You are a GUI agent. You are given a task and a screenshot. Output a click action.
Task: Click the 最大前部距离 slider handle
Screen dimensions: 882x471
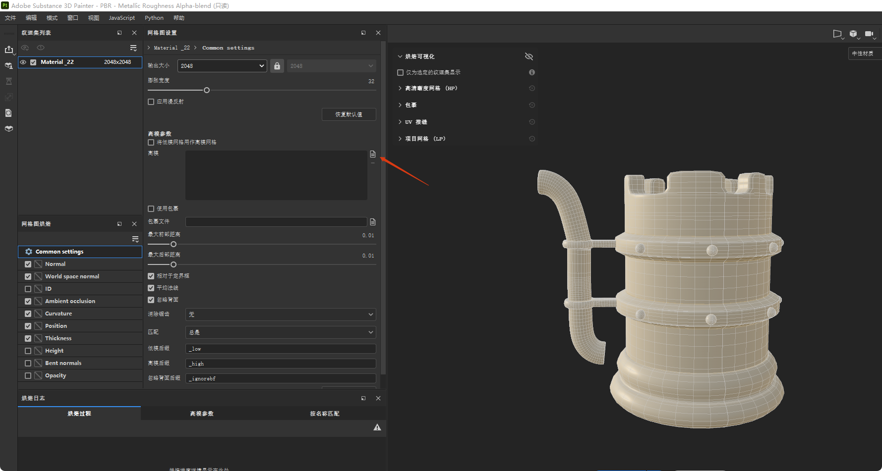(174, 244)
